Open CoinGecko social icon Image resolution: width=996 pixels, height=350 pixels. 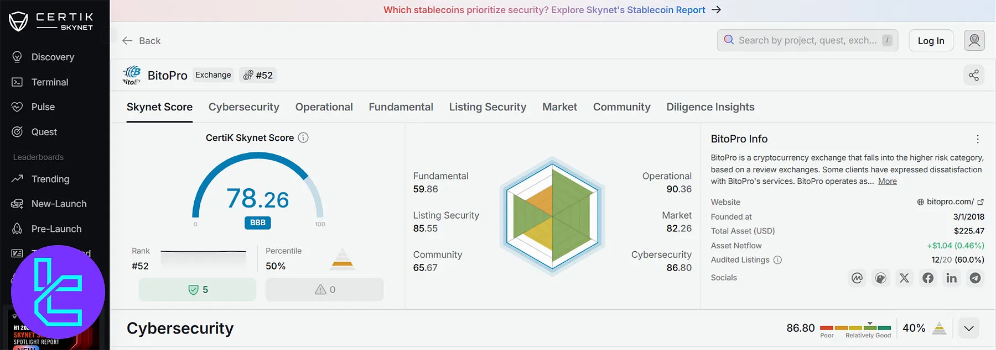coord(881,278)
